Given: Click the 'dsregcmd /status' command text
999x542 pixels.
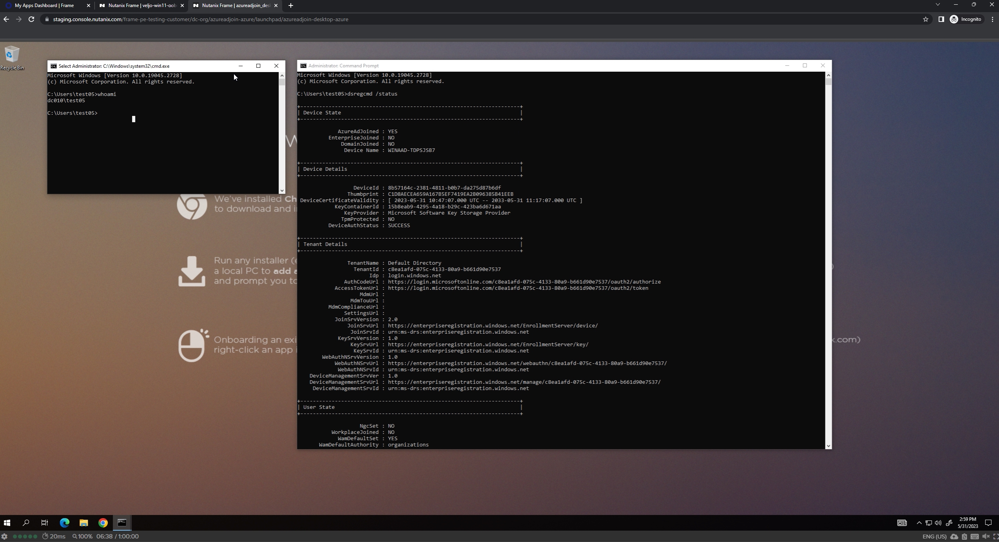Looking at the screenshot, I should tap(372, 94).
